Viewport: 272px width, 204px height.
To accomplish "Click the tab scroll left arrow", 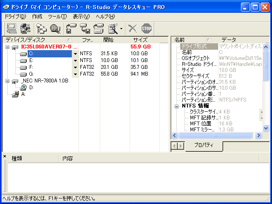I will [175, 146].
